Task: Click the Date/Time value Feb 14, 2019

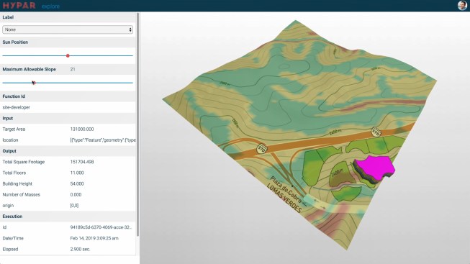Action: click(x=94, y=238)
